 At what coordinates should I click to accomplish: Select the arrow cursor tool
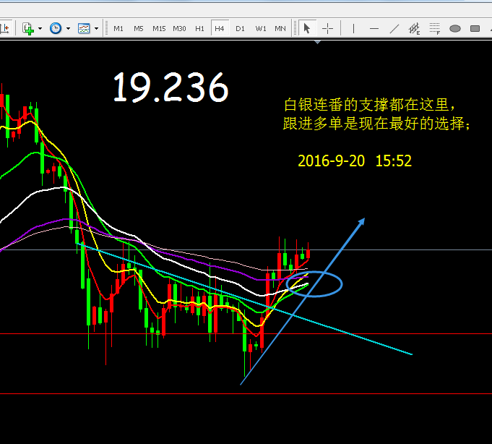point(307,29)
